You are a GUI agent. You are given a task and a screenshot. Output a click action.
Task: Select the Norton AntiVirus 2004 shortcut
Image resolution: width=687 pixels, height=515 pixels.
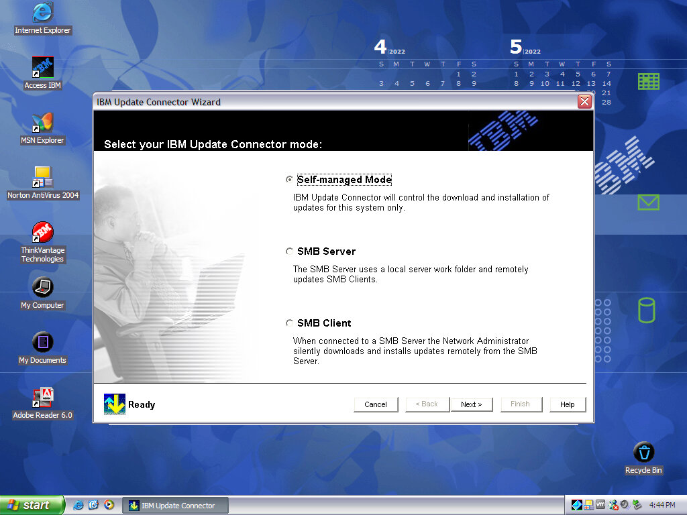[x=43, y=178]
